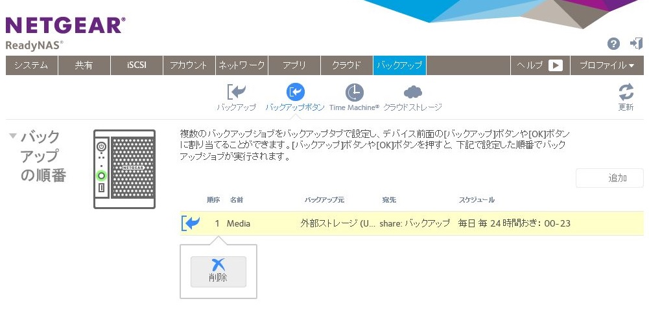This screenshot has width=649, height=334.
Task: Click the 追加 button
Action: tap(609, 178)
